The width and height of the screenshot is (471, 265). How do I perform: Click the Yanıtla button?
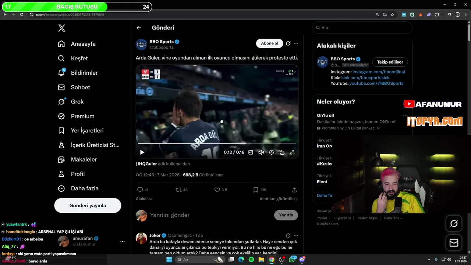coord(286,215)
